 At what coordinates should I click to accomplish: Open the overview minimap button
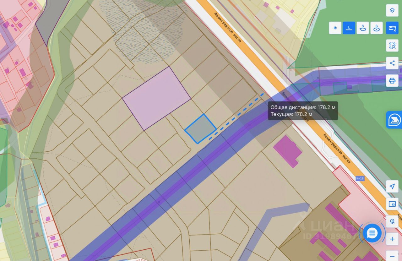pos(392,204)
